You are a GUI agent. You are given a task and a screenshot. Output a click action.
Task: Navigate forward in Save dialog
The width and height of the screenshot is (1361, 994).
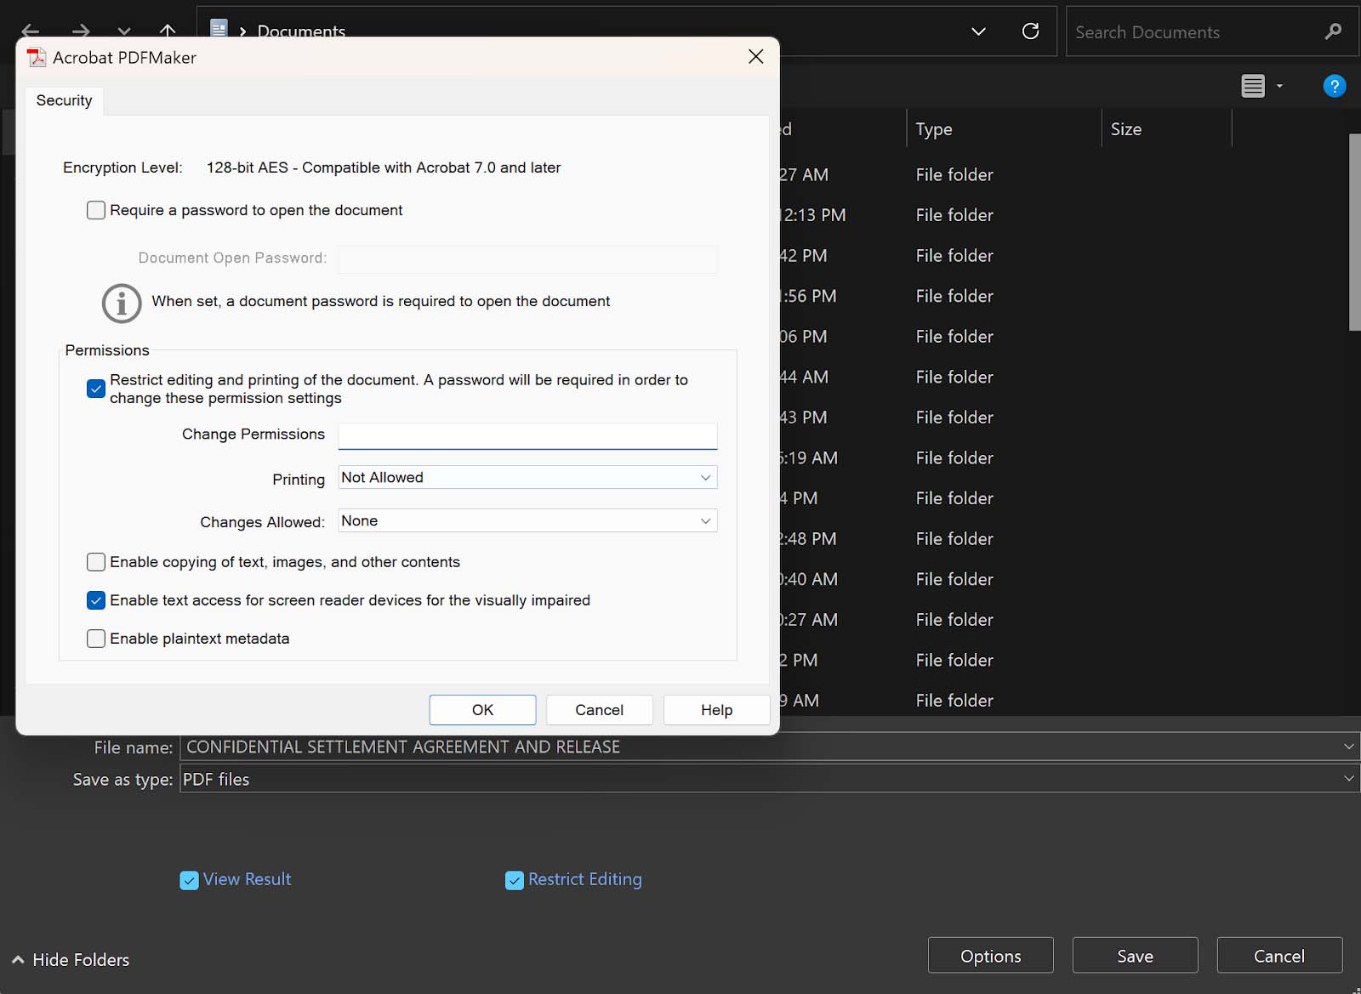pos(81,31)
